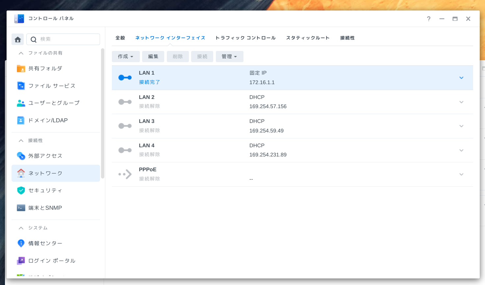Screen dimensions: 485x285
Task: Open the Info Center (情報センター) icon
Action: click(x=21, y=243)
